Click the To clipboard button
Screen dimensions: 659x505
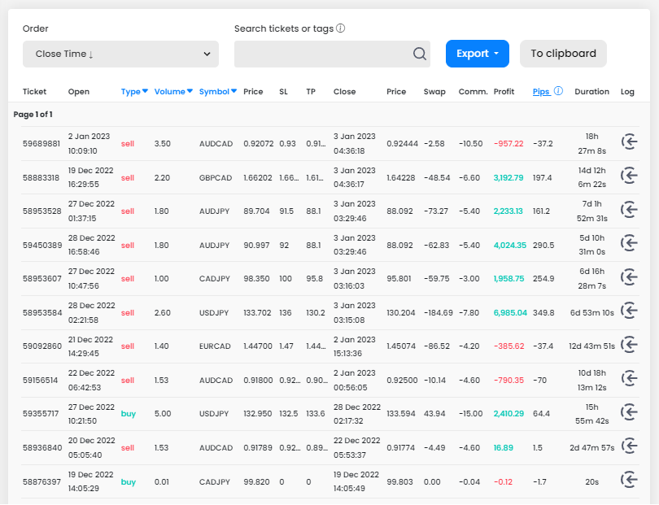click(563, 54)
